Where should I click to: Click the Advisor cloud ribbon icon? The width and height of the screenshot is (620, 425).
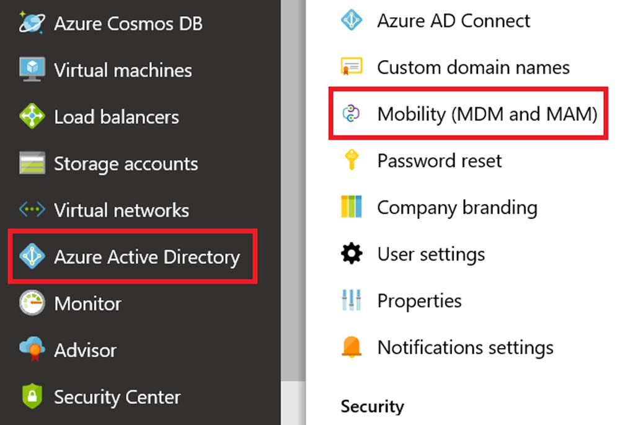click(x=32, y=349)
